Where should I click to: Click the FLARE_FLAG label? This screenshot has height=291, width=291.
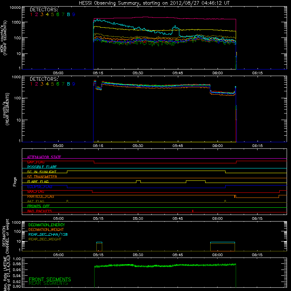(38, 182)
